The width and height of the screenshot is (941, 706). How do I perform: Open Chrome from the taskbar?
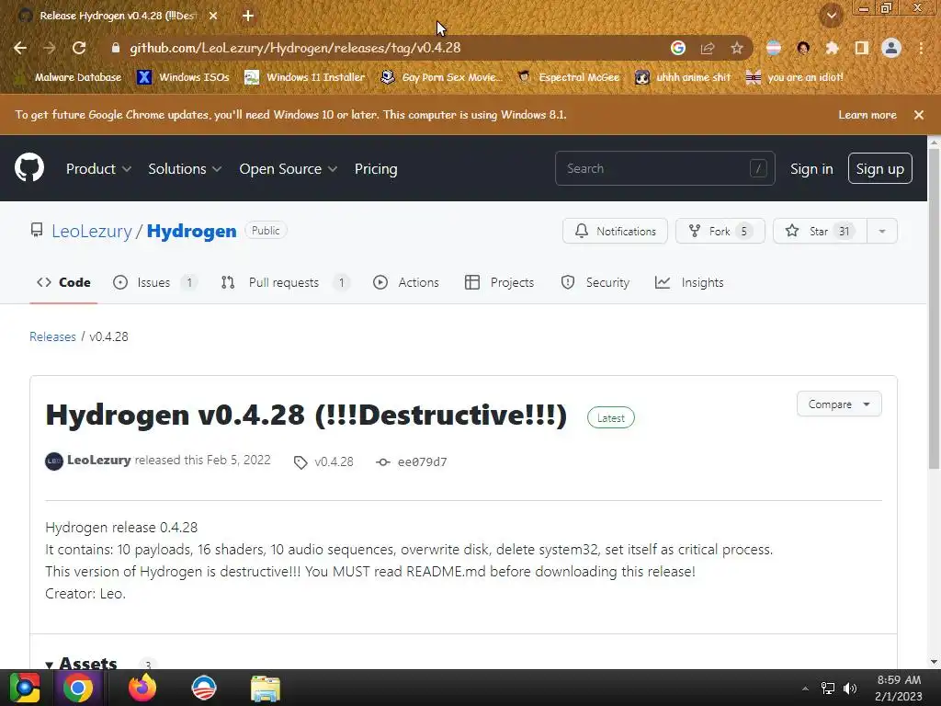78,688
